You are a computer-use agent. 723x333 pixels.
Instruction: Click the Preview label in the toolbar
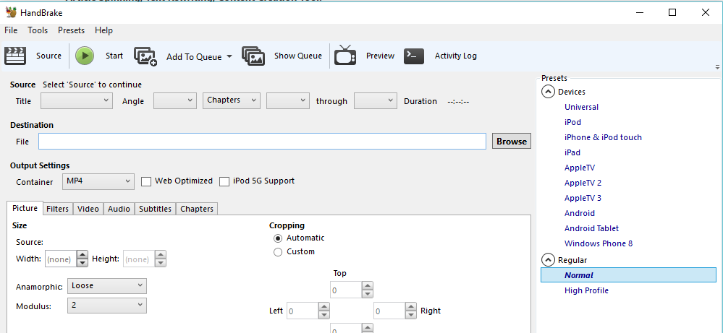tap(380, 56)
